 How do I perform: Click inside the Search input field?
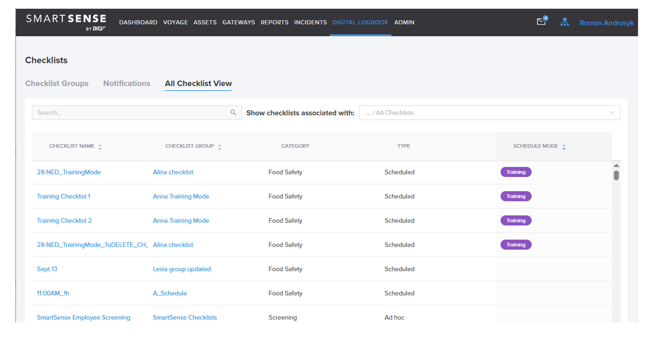(x=119, y=113)
